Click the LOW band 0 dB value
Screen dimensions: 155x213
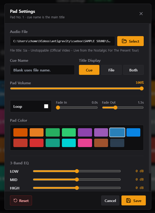pos(140,171)
